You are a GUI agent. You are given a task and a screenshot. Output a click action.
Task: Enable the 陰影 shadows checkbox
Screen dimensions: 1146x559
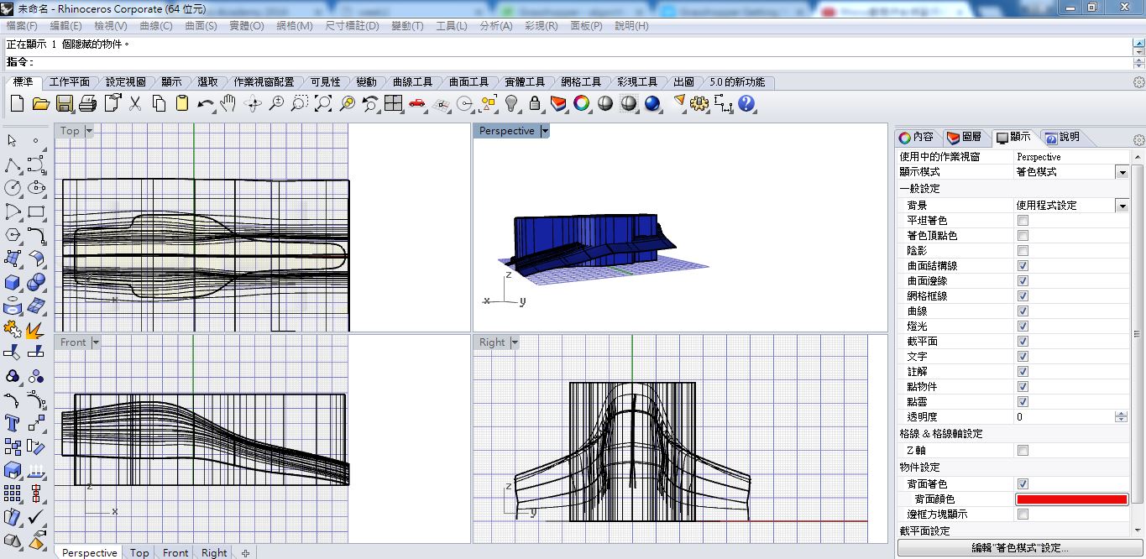click(1023, 250)
